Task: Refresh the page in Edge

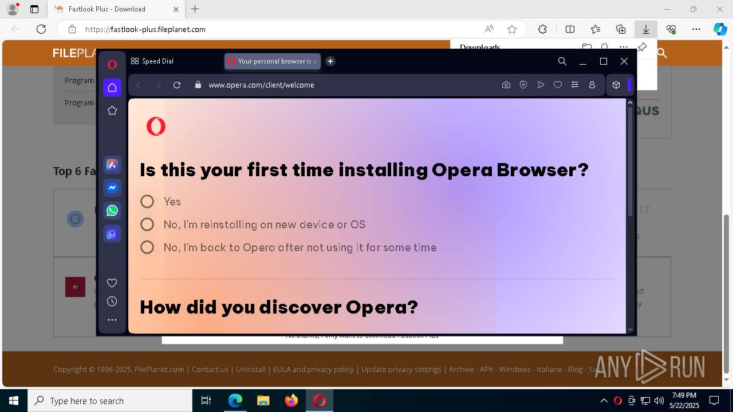Action: pos(41,29)
